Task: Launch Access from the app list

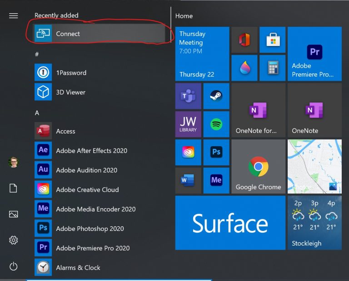Action: [x=100, y=131]
